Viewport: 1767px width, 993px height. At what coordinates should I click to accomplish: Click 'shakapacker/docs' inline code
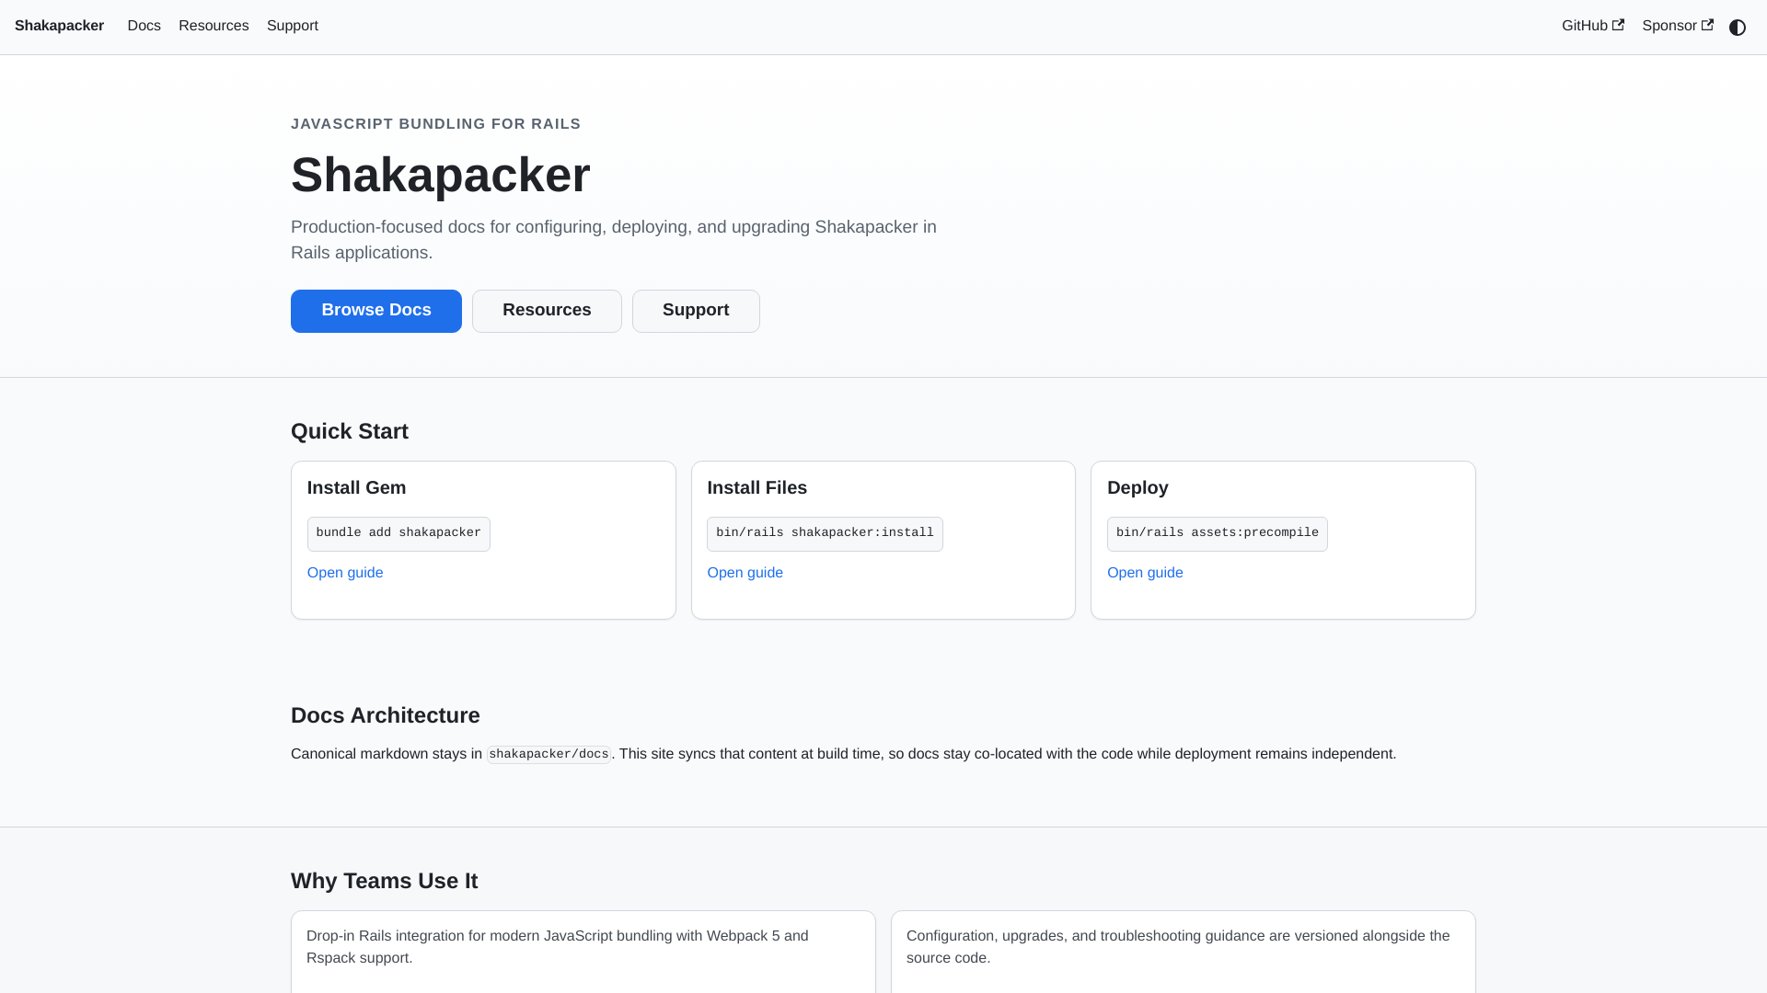[x=549, y=754]
